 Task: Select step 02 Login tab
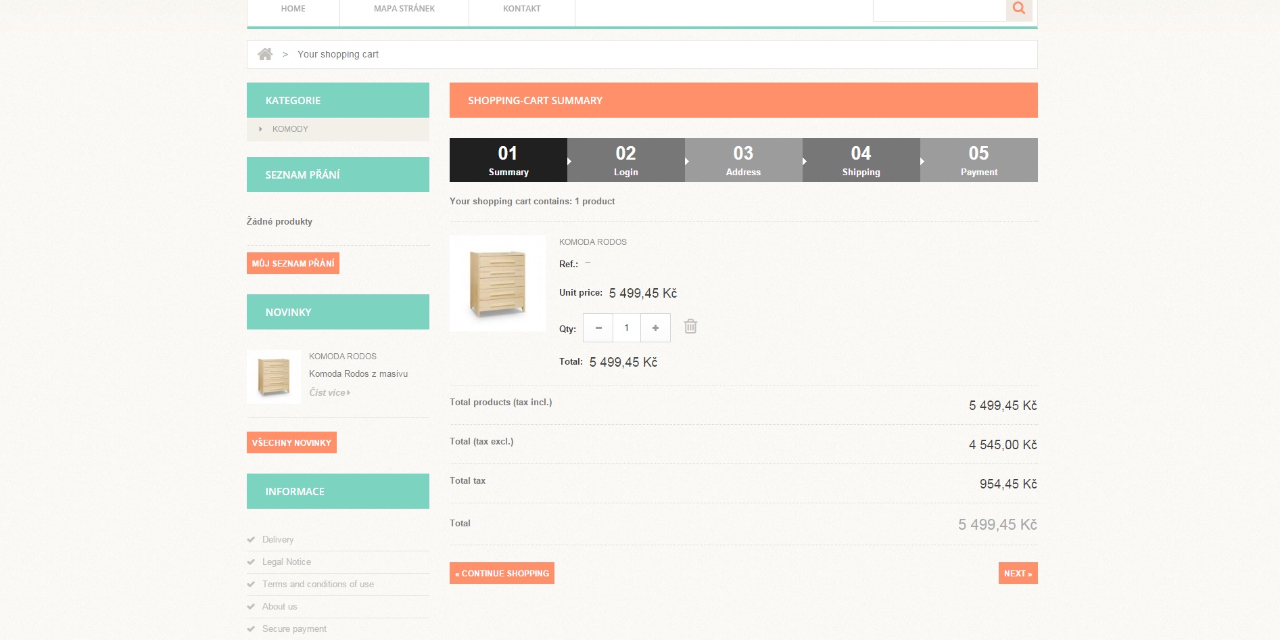[x=626, y=160]
